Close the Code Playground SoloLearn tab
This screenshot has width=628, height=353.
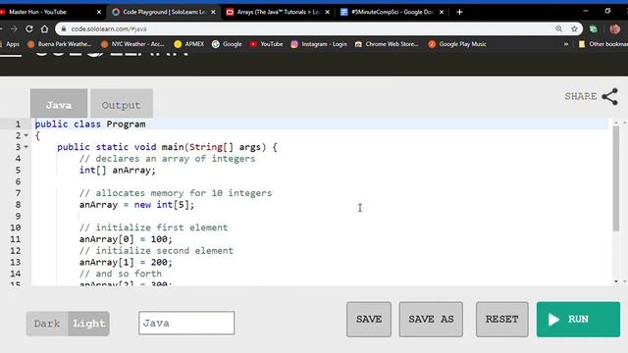[x=213, y=12]
